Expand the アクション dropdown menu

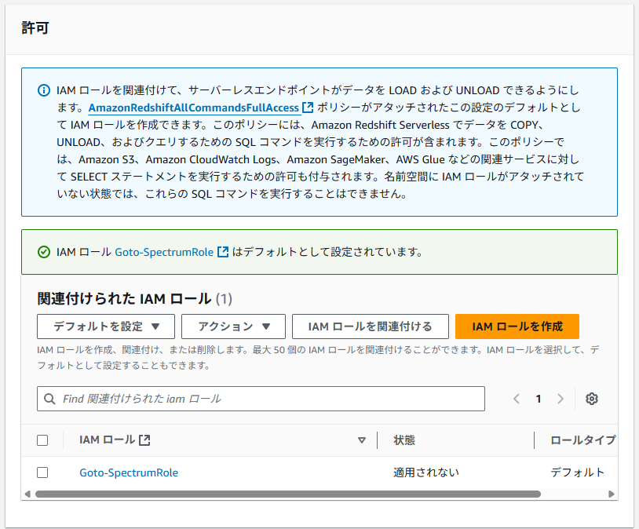coord(232,327)
